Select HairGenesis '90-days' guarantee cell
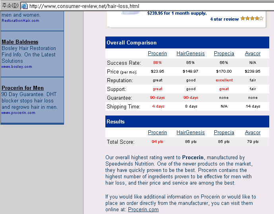This screenshot has height=214, width=274. 191,98
